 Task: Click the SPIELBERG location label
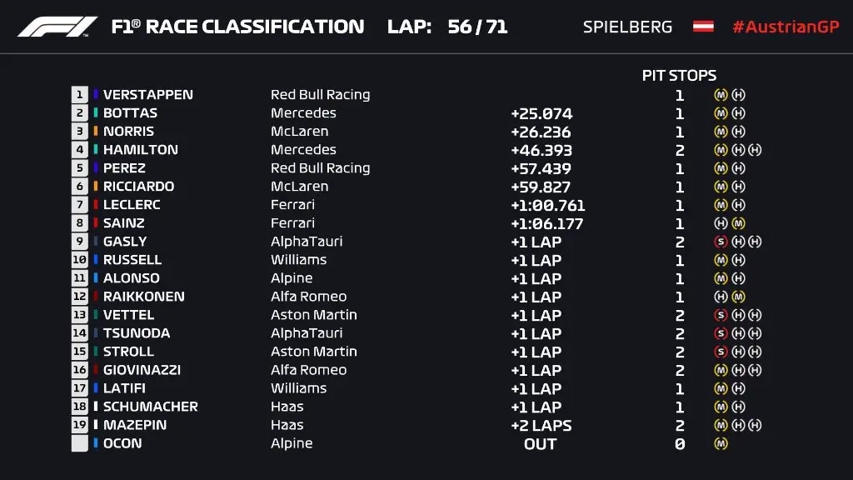click(627, 27)
